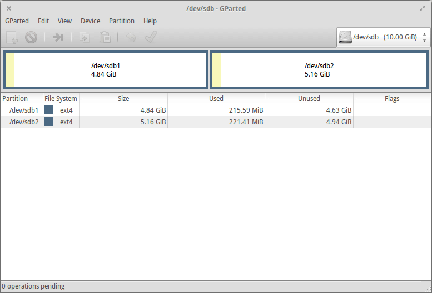Viewport: 432px width, 293px height.
Task: Click the Delete partition toolbar icon
Action: pos(31,37)
